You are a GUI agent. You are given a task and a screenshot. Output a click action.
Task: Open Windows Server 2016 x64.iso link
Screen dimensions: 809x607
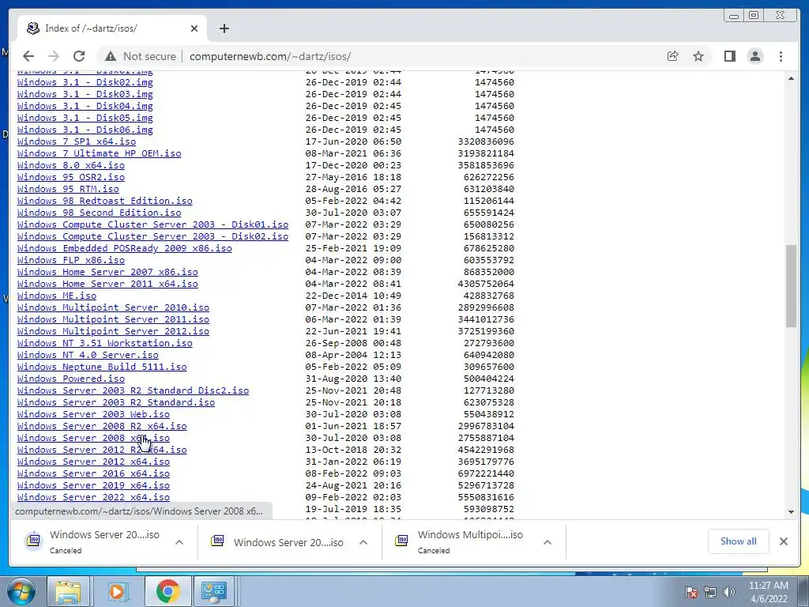(93, 474)
